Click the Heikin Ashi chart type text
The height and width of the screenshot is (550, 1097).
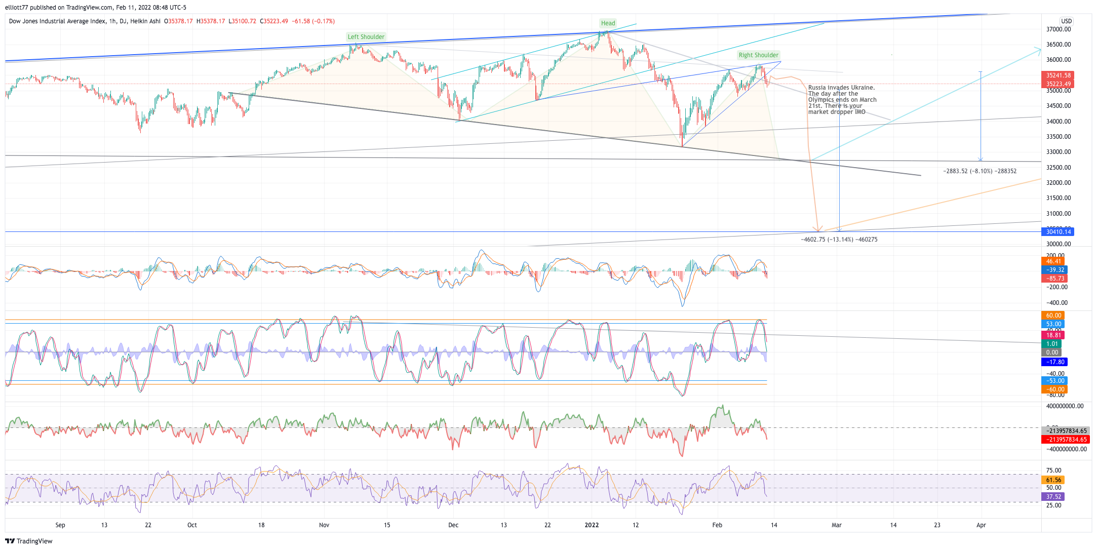point(145,21)
